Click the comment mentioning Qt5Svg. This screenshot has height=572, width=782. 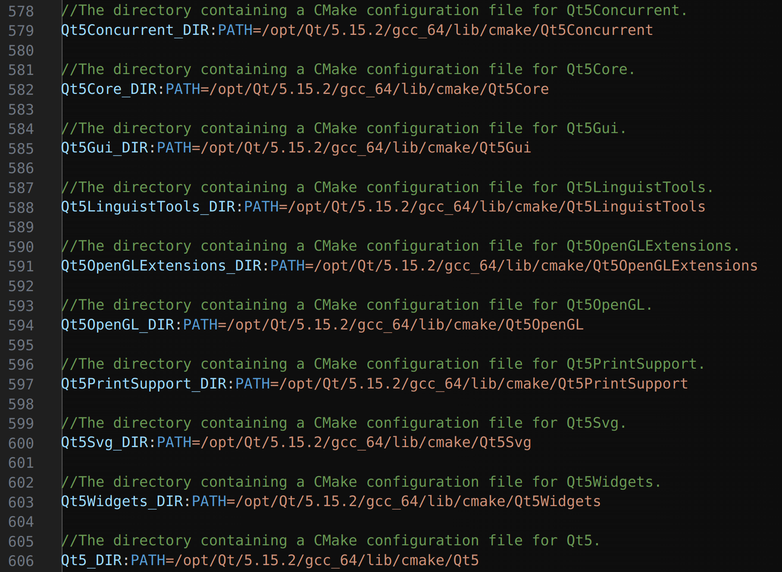pos(344,423)
